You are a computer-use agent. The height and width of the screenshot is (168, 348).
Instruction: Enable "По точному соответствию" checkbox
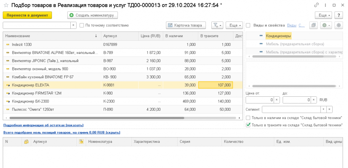tap(82, 25)
